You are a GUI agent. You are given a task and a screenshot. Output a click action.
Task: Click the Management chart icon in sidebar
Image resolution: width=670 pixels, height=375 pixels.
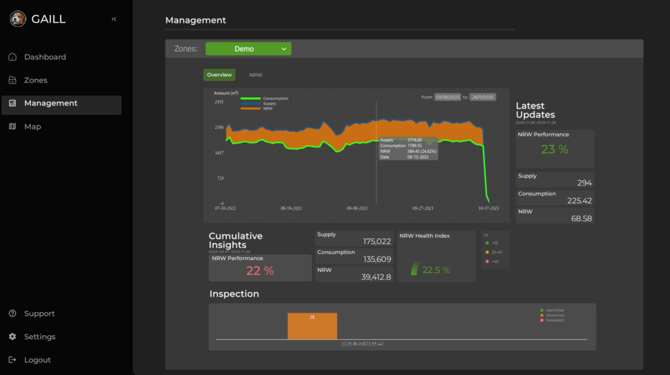pos(12,103)
